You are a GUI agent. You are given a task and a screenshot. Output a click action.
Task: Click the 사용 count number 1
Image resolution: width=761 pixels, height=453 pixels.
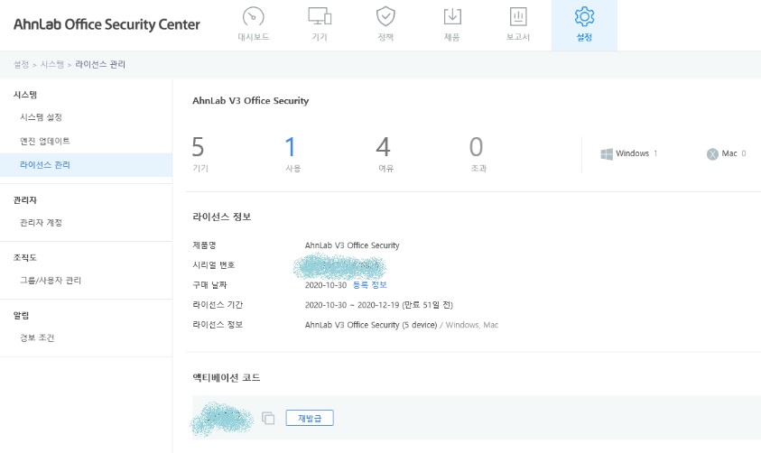(291, 147)
